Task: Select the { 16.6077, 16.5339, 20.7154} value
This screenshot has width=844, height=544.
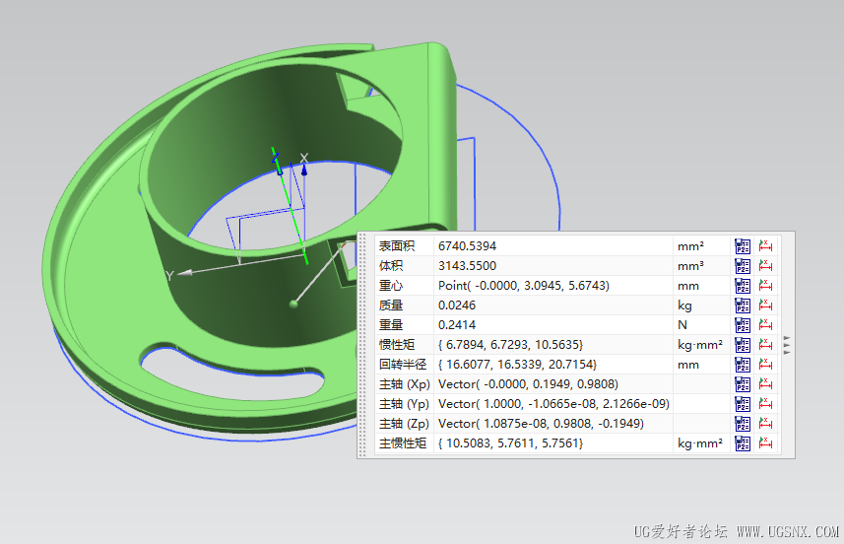Action: pos(517,365)
